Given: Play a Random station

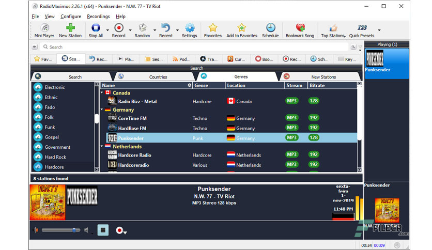Looking at the screenshot, I should (142, 30).
